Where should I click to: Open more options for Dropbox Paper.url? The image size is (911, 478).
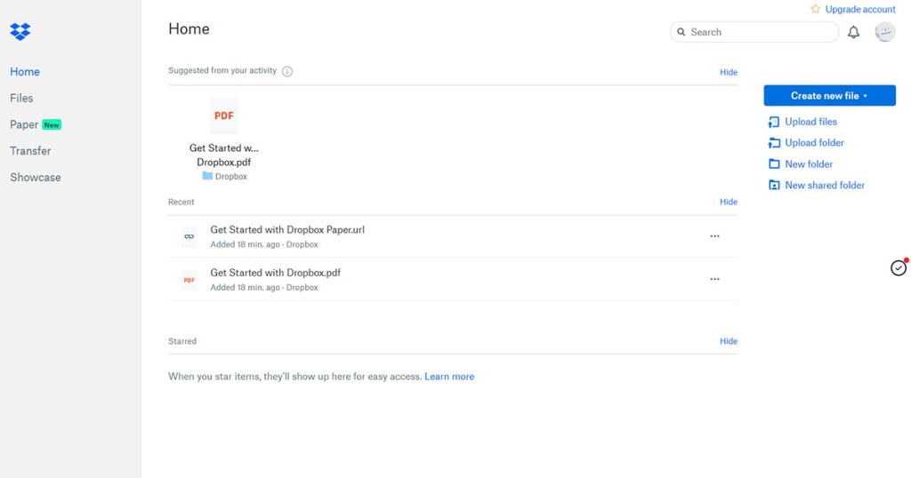click(714, 236)
